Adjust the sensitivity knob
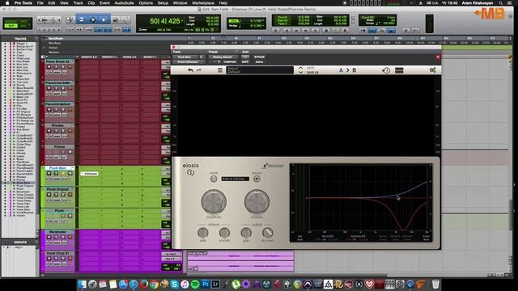518x291 pixels. (x=214, y=201)
